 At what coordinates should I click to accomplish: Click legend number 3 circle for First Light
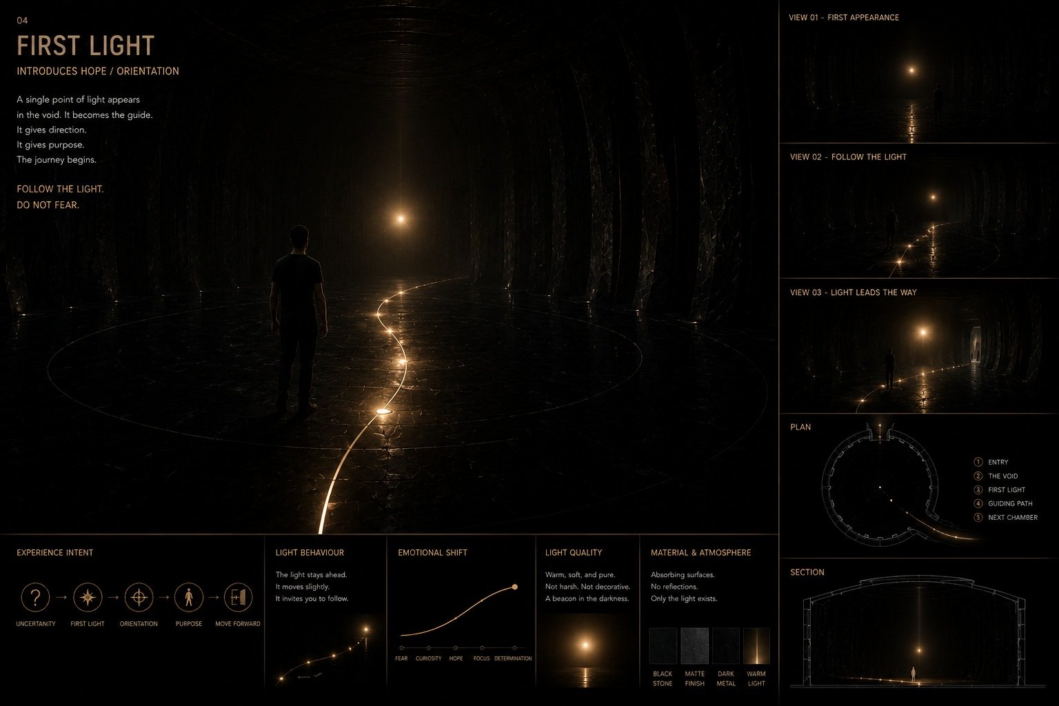978,490
